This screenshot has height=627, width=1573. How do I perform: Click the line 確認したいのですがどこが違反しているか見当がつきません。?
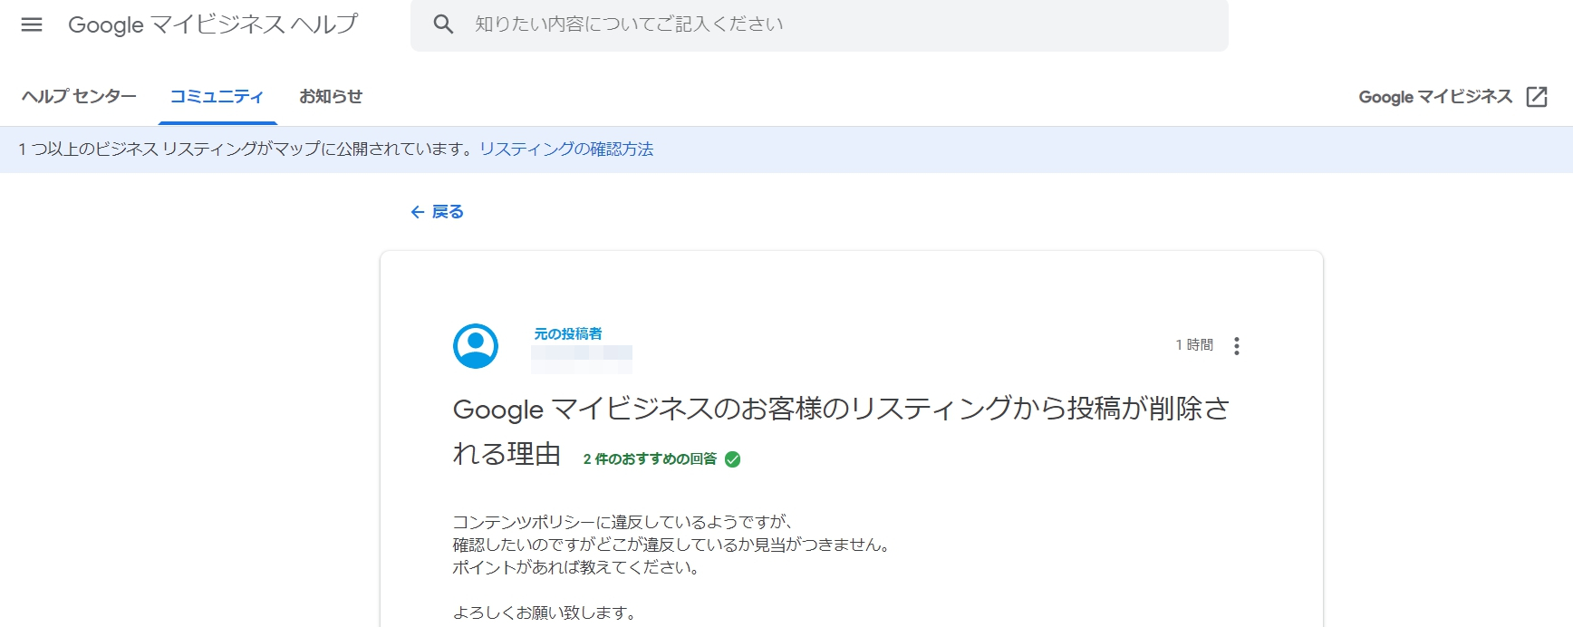click(672, 545)
